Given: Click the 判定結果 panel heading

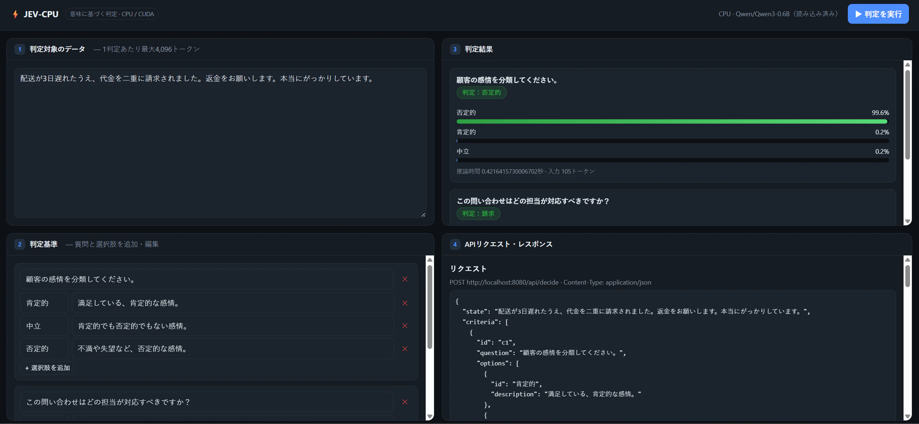Looking at the screenshot, I should [479, 49].
